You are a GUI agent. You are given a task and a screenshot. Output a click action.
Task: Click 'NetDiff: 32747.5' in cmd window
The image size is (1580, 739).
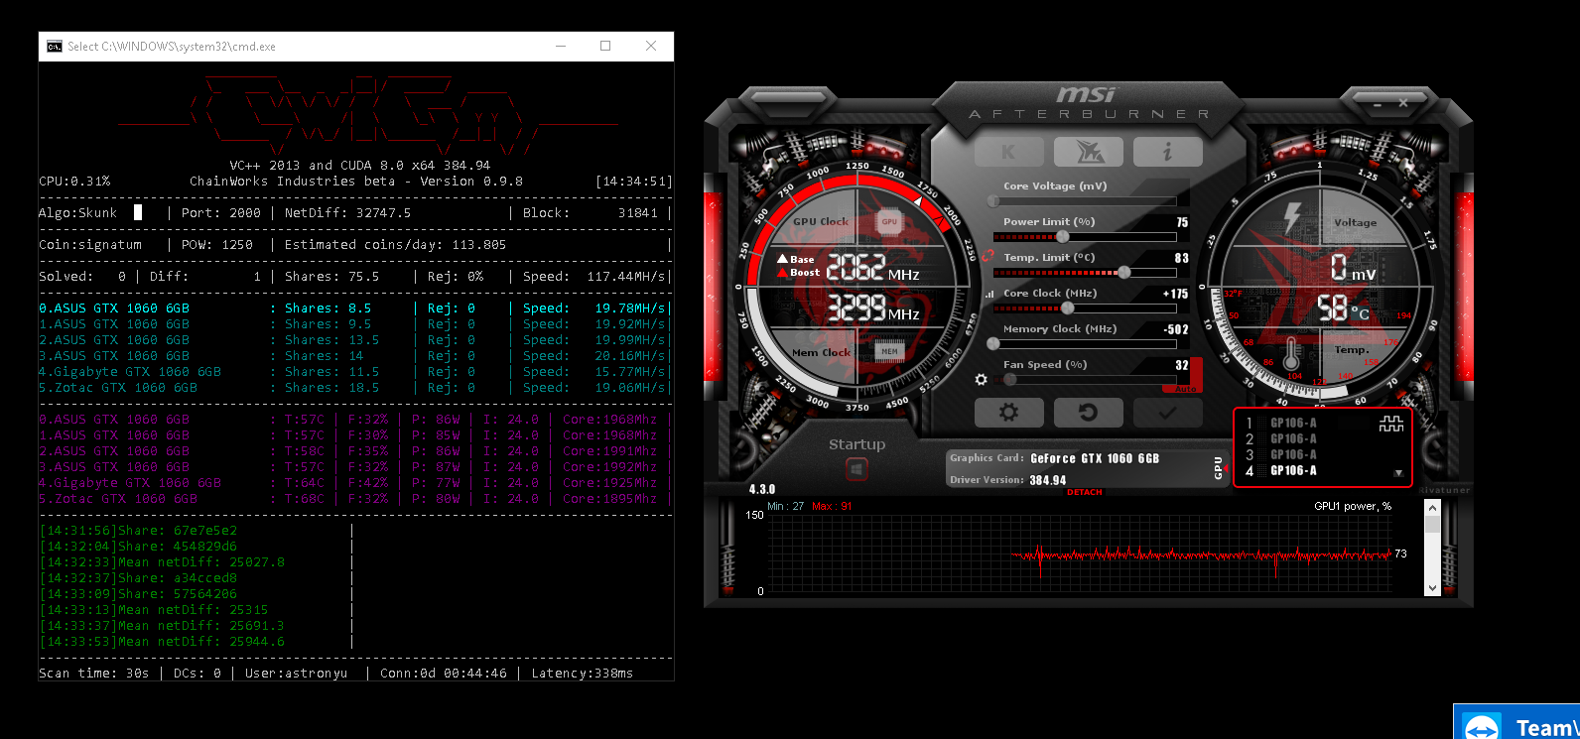(x=347, y=212)
